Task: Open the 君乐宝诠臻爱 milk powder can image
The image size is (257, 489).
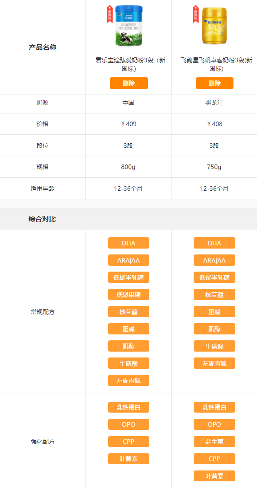Action: click(x=129, y=26)
